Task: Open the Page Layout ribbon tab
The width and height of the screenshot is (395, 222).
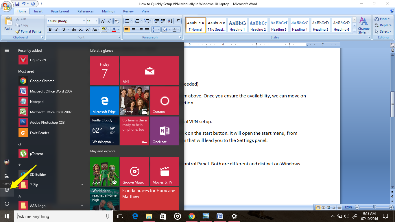Action: coord(60,11)
